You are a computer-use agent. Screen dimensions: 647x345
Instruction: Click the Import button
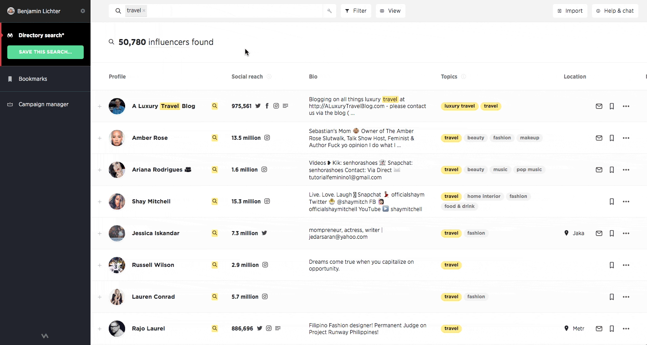pyautogui.click(x=570, y=10)
